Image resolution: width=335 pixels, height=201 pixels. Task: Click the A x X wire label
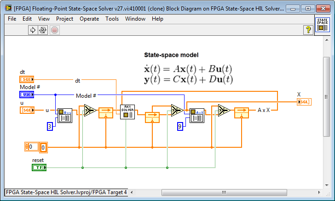(x=264, y=110)
